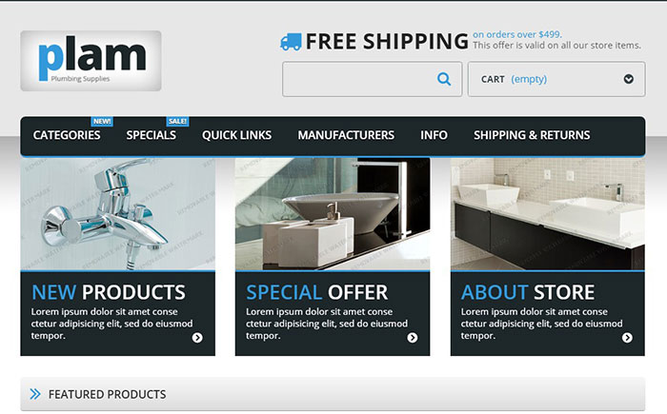Open New Products arrow button
667x414 pixels.
point(197,338)
